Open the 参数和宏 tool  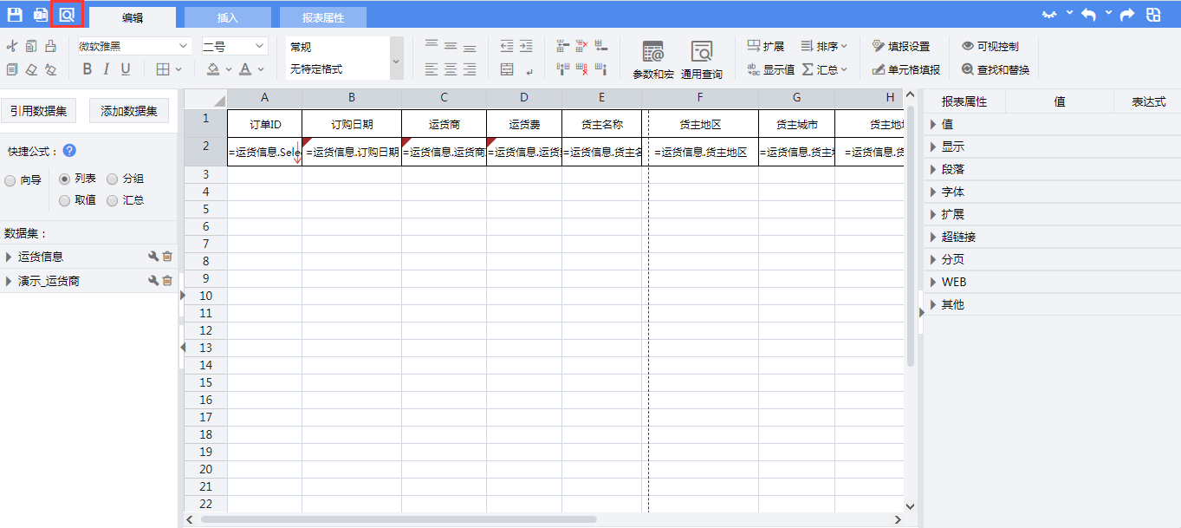652,60
